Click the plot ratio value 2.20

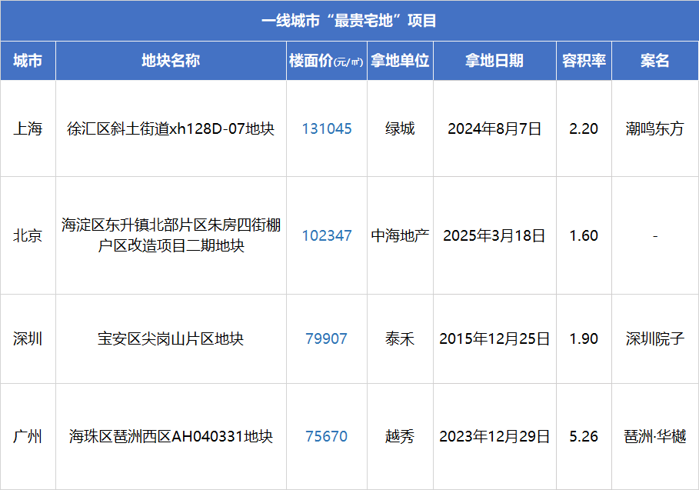click(x=584, y=128)
